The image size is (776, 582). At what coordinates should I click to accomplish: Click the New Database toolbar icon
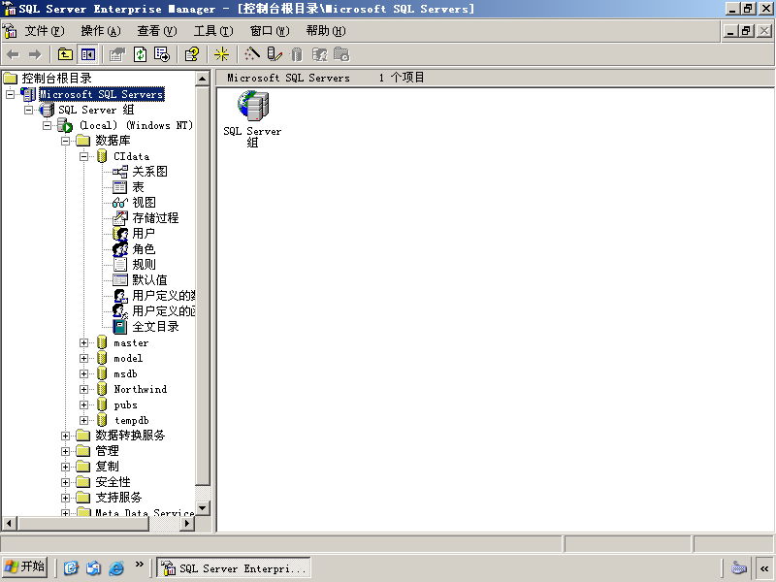coord(297,54)
